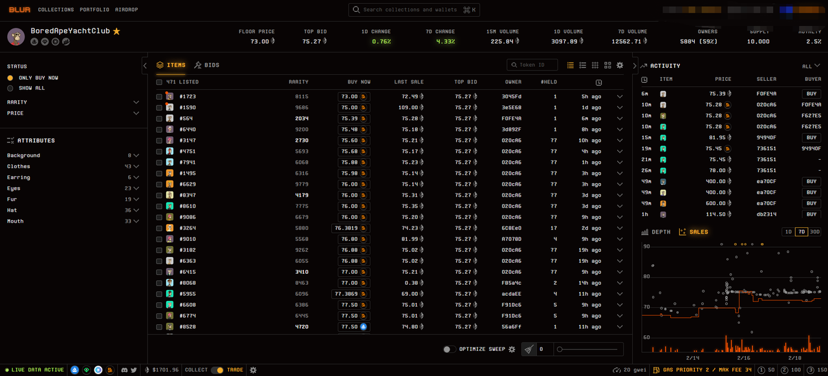828x376 pixels.
Task: Switch to large grid view icon
Action: click(x=607, y=65)
